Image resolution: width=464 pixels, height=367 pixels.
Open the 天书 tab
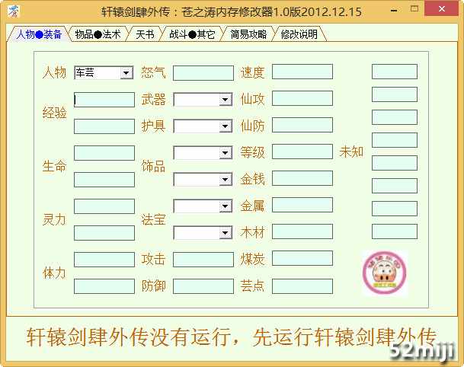145,34
